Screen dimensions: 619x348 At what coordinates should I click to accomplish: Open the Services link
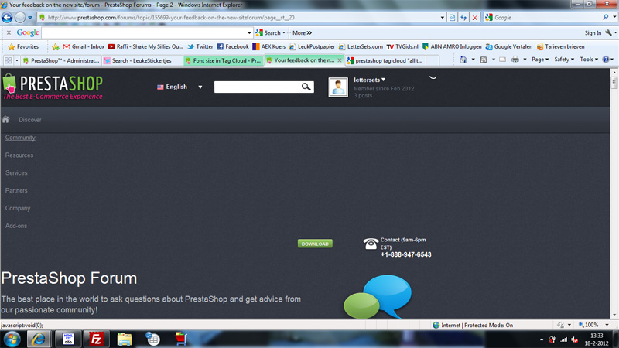(16, 172)
